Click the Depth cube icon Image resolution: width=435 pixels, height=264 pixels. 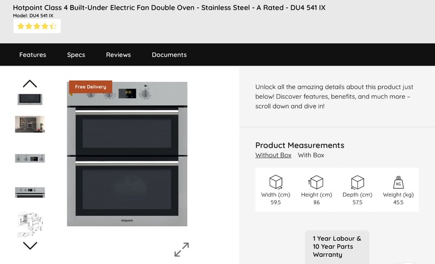[357, 182]
